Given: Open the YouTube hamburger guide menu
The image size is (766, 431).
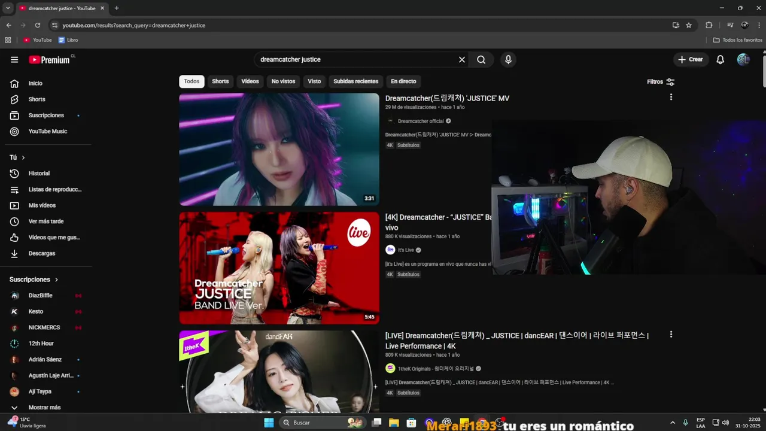Looking at the screenshot, I should [14, 59].
